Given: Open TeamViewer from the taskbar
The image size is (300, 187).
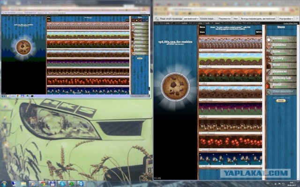Looking at the screenshot, I should pyautogui.click(x=81, y=184).
